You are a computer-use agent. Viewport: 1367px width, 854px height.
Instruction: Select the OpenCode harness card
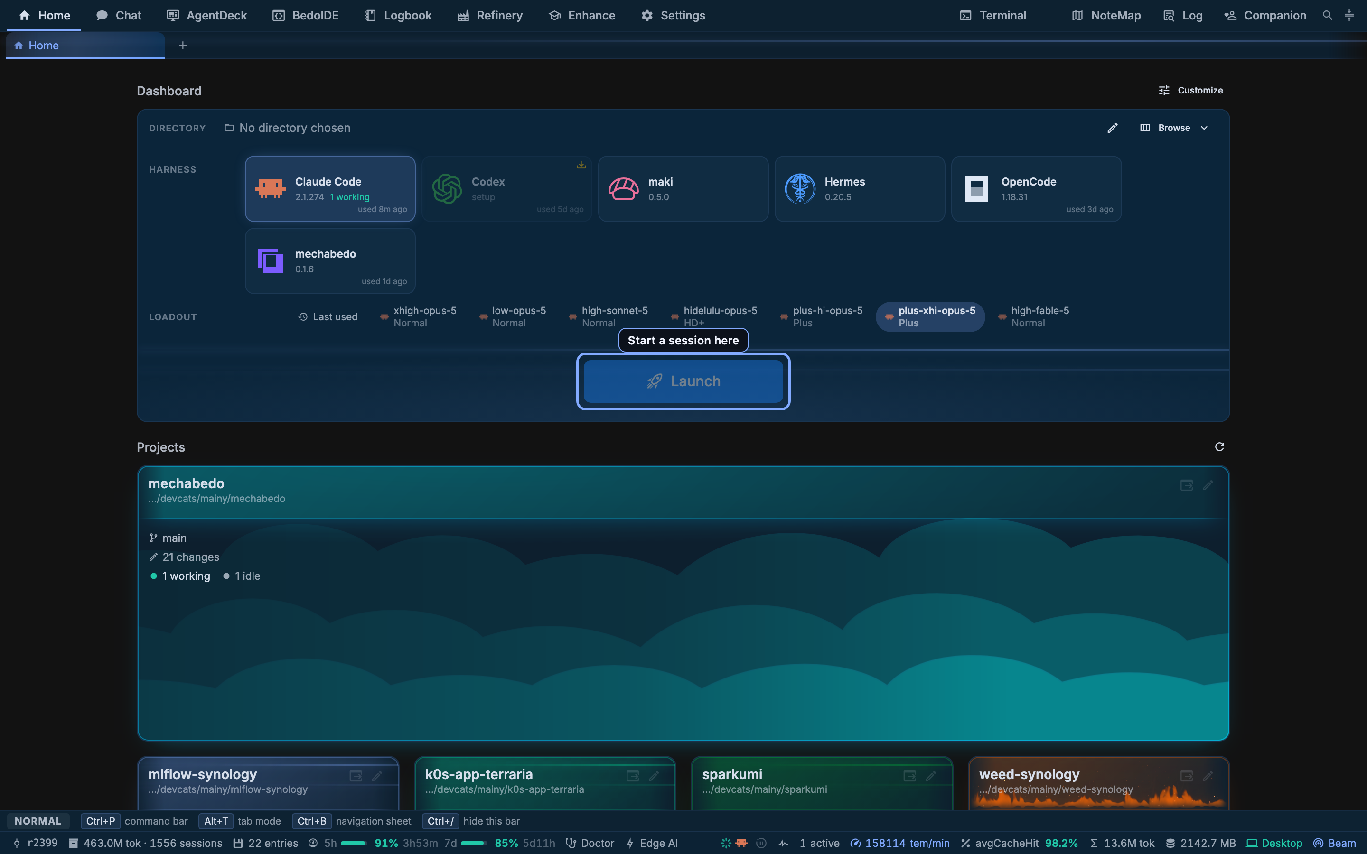1036,189
